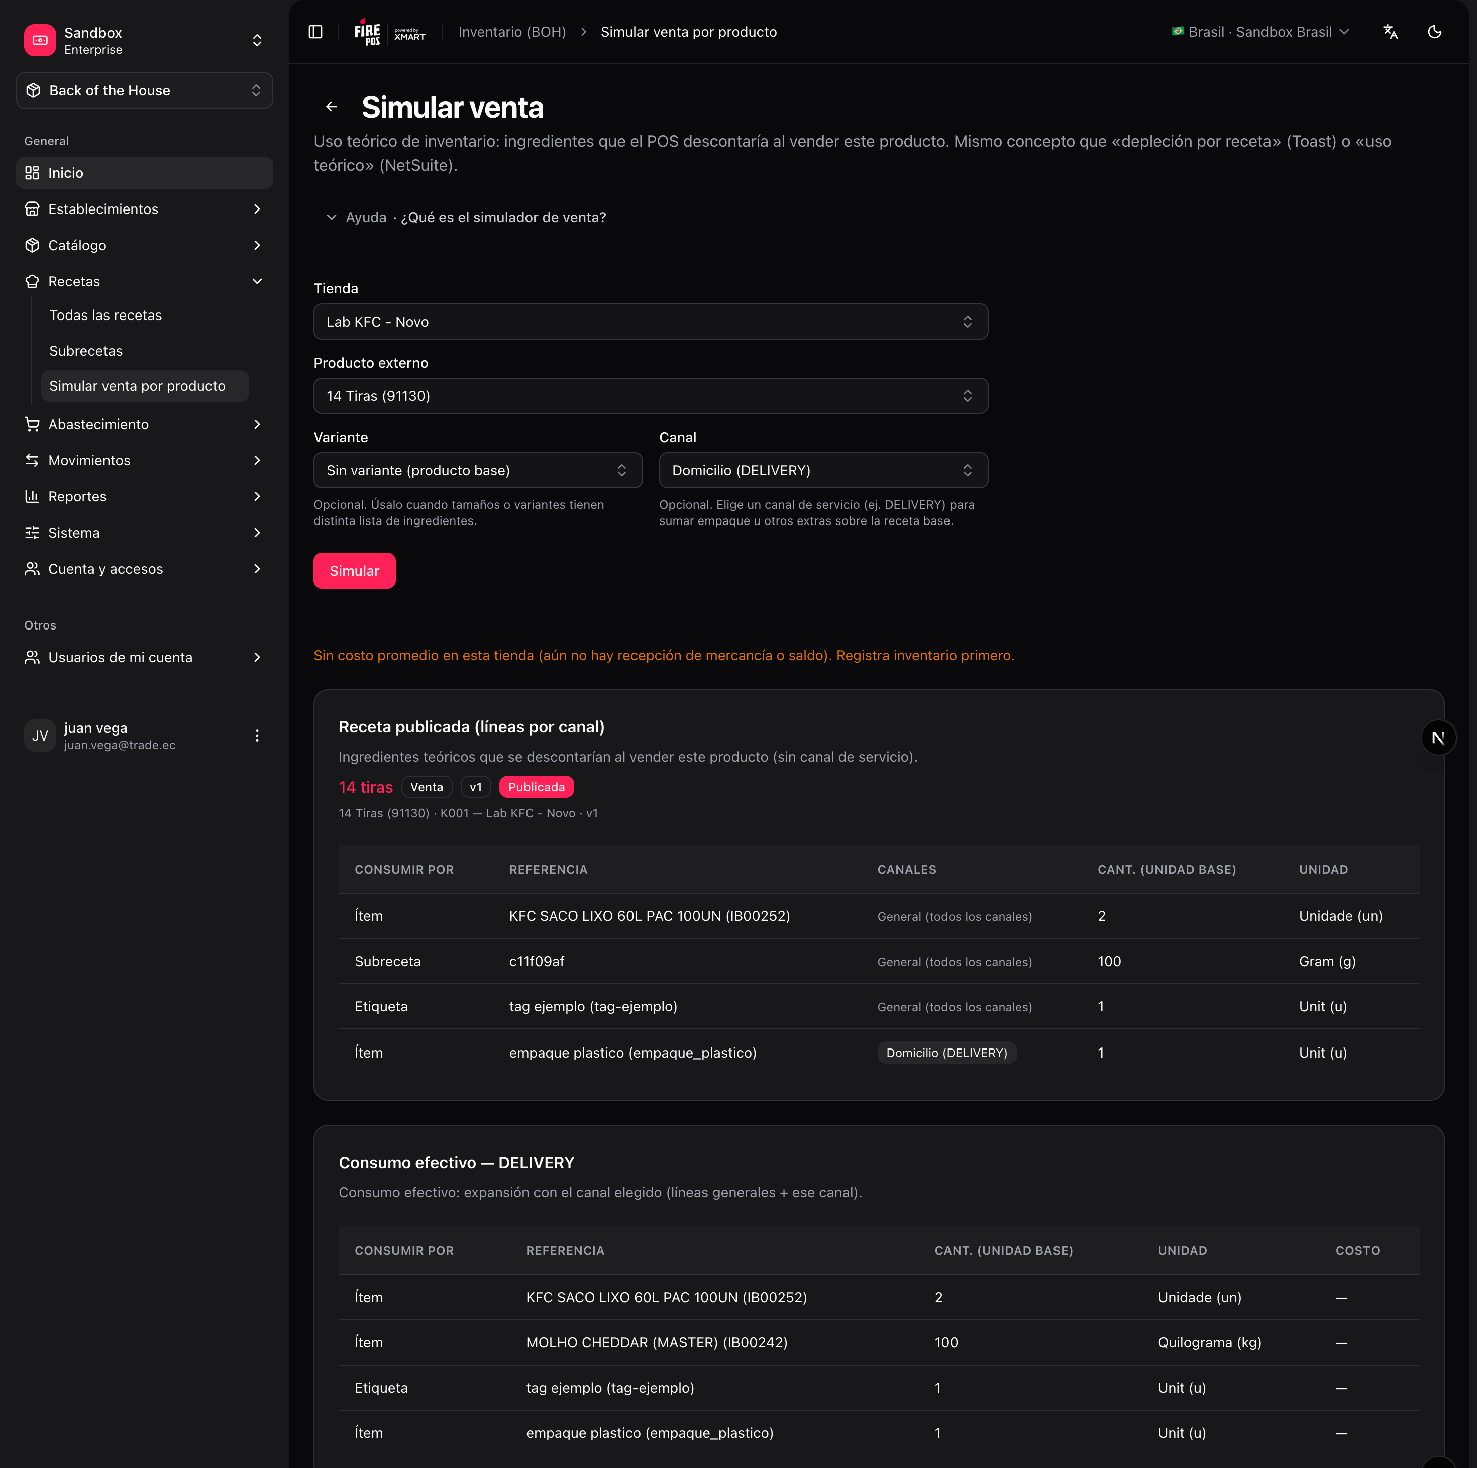Click the Reportes chart icon
The width and height of the screenshot is (1477, 1468).
click(x=32, y=496)
